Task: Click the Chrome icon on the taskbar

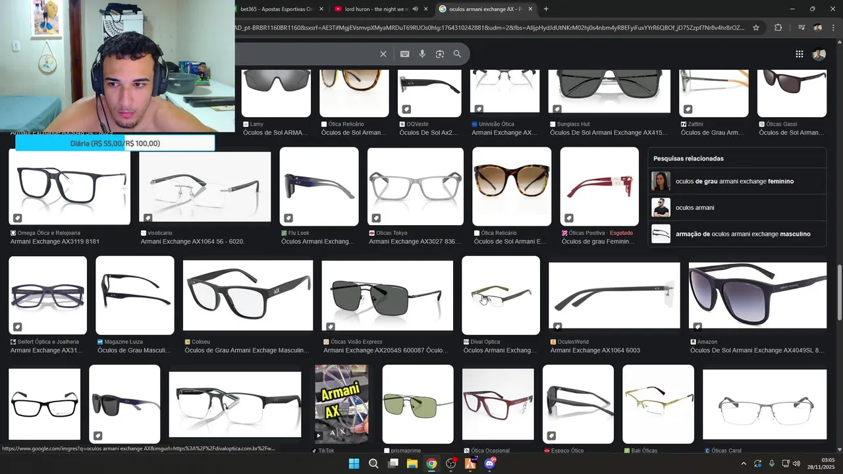Action: point(431,463)
